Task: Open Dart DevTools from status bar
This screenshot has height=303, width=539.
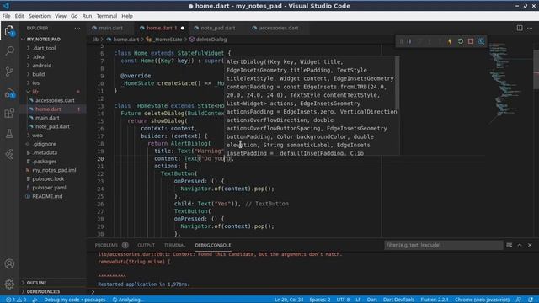Action: tap(398, 300)
